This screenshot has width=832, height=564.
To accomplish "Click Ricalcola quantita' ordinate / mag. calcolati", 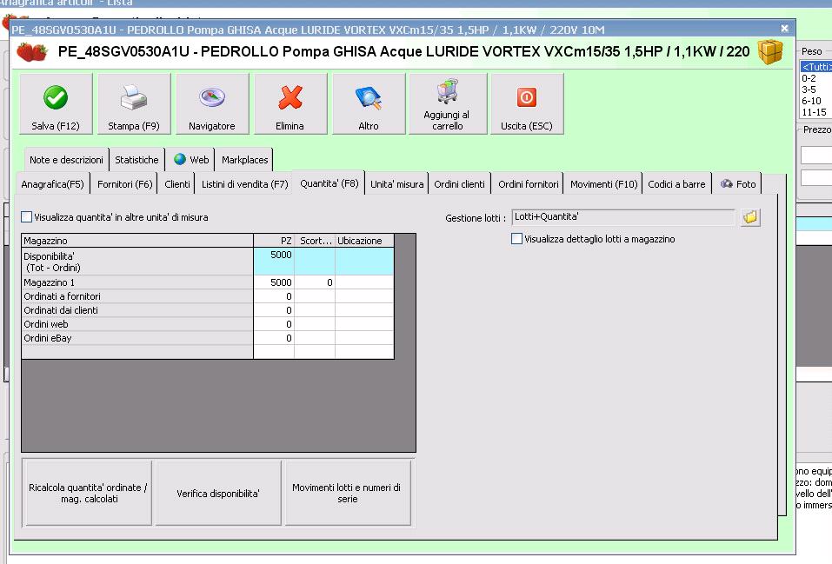I will [x=89, y=493].
